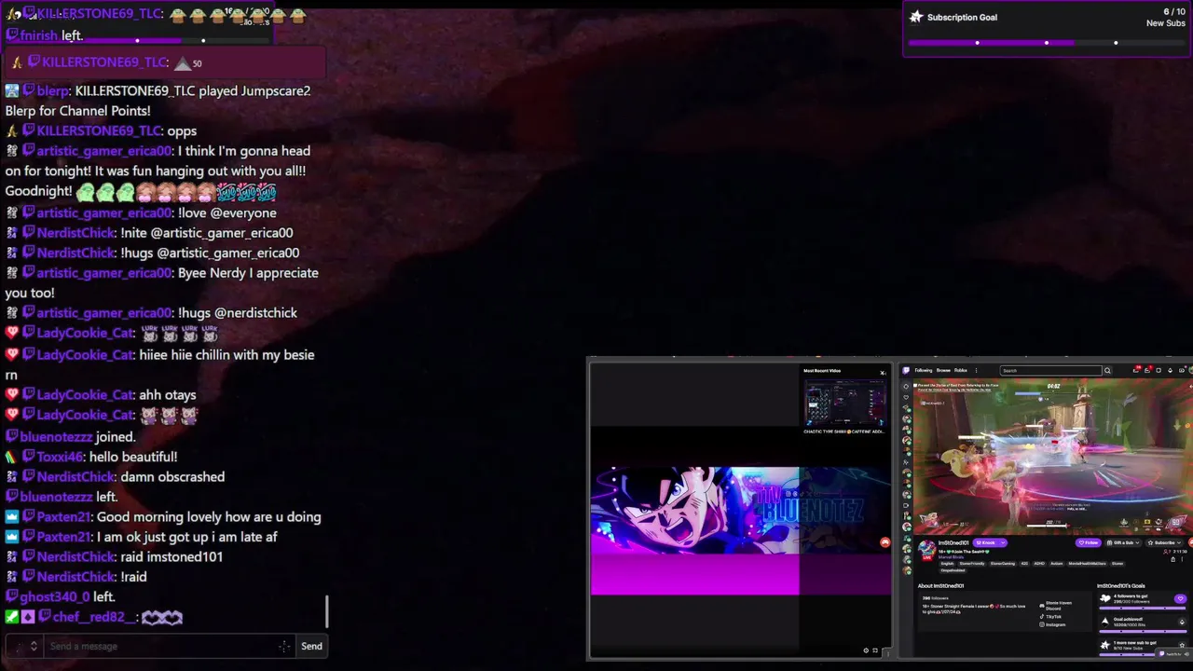Viewport: 1193px width, 671px height.
Task: Close the Most Recent Video panel
Action: click(883, 373)
